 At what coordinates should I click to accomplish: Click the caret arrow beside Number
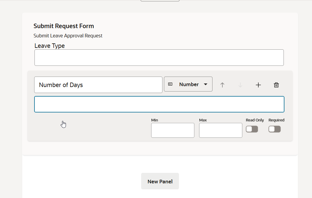pyautogui.click(x=206, y=84)
